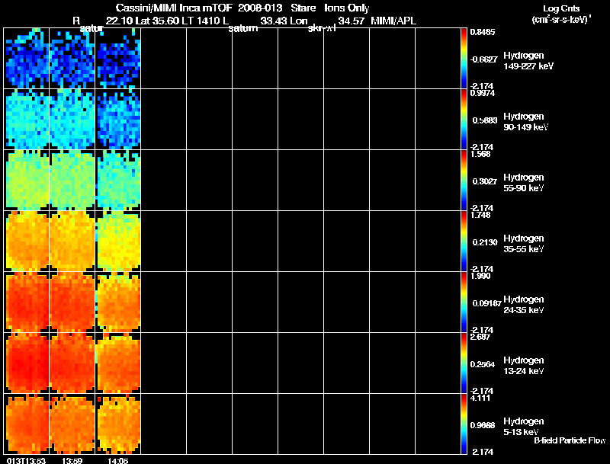Click the color bar for Hydrogen 149-227 keV

coord(464,59)
